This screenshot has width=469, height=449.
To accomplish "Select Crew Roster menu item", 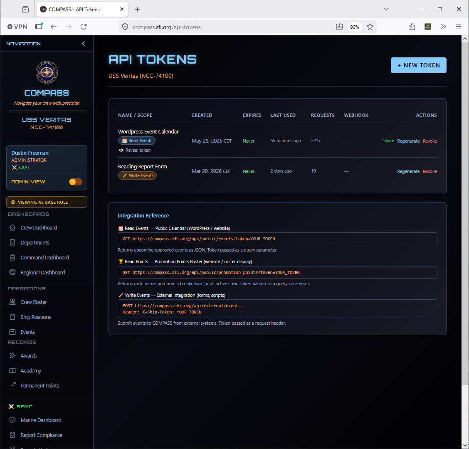I will tap(34, 302).
